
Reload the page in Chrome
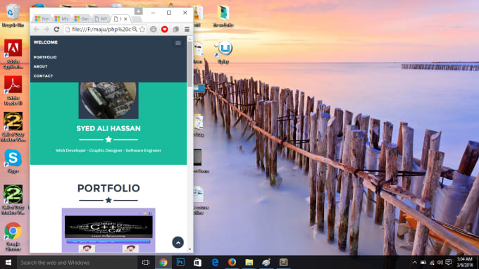[x=56, y=30]
